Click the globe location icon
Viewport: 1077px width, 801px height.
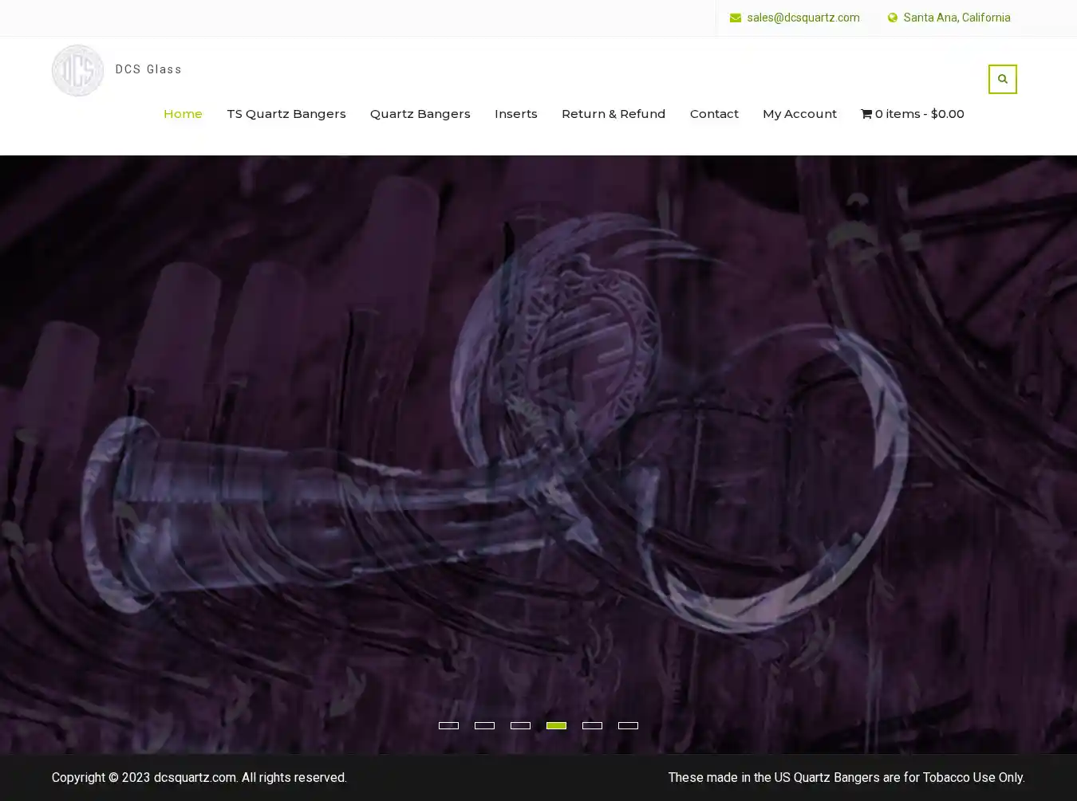coord(892,18)
